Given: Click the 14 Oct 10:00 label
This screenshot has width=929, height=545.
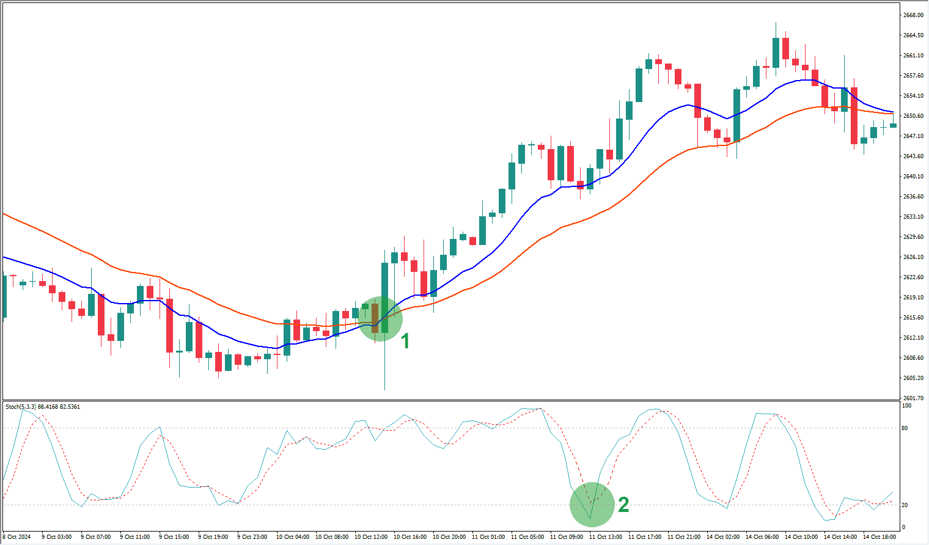Looking at the screenshot, I should pos(801,537).
